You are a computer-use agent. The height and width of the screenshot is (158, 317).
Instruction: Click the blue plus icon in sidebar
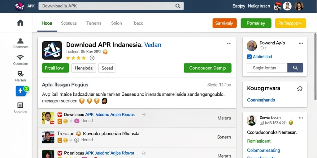coord(21,91)
